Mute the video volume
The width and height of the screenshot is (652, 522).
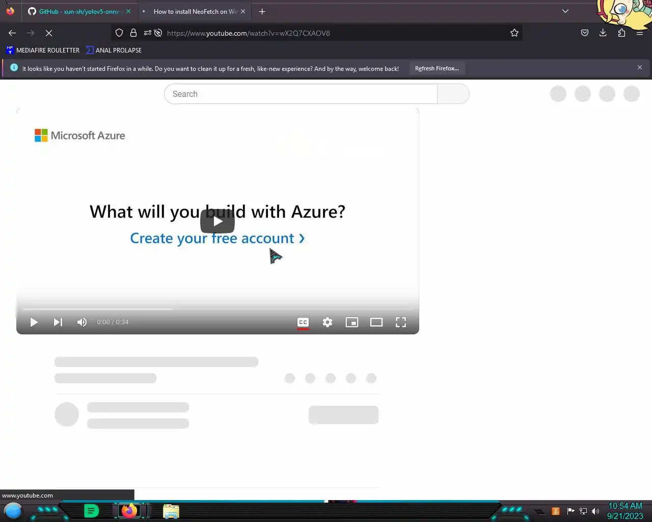82,322
